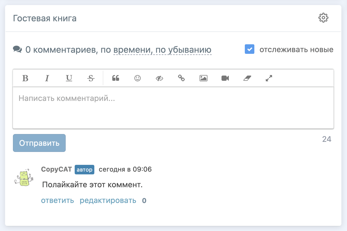Insert hidden spoiler text icon
The height and width of the screenshot is (231, 347).
pos(159,78)
